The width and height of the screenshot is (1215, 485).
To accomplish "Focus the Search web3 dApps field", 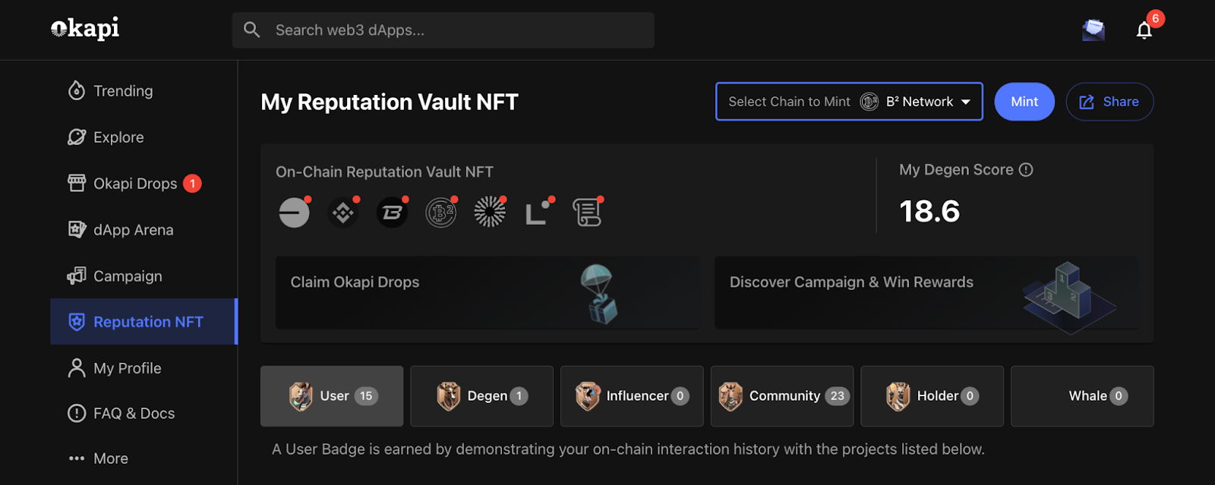I will pos(443,30).
